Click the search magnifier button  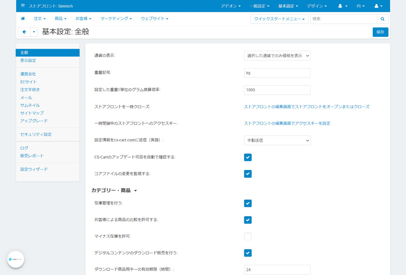tap(382, 19)
